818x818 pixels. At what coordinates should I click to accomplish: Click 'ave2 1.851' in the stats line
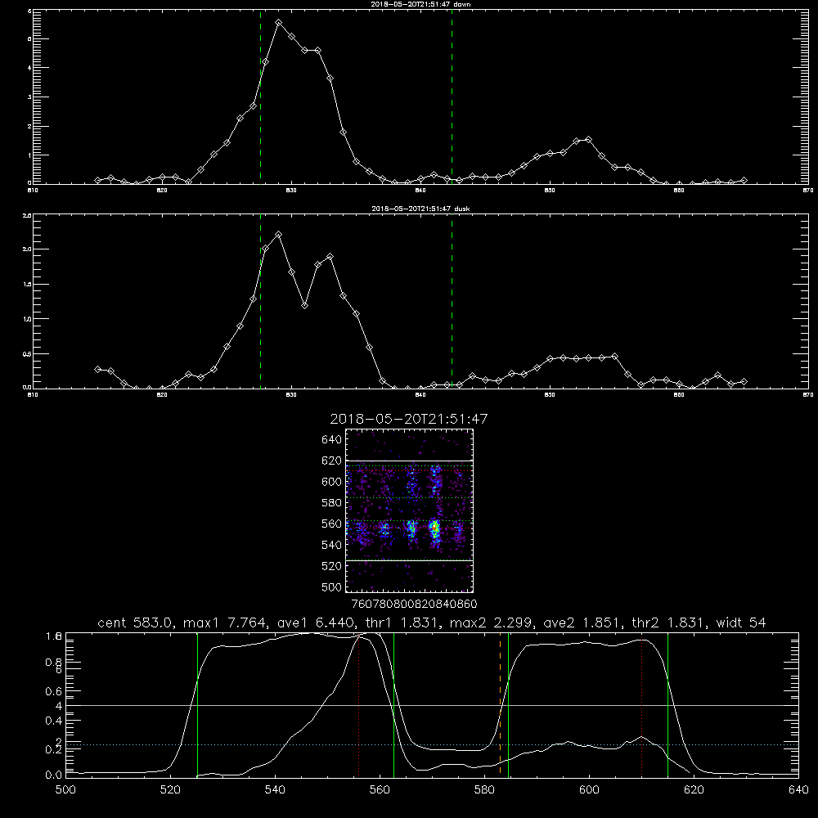582,622
